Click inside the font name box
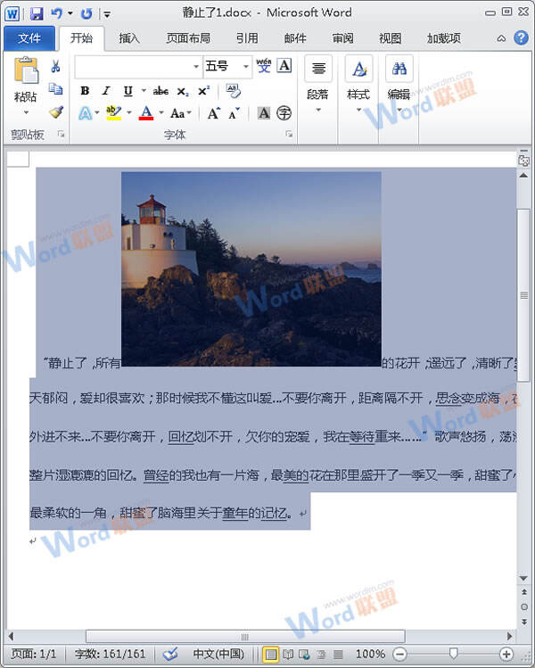Screen dimensions: 535x668 click(133, 67)
